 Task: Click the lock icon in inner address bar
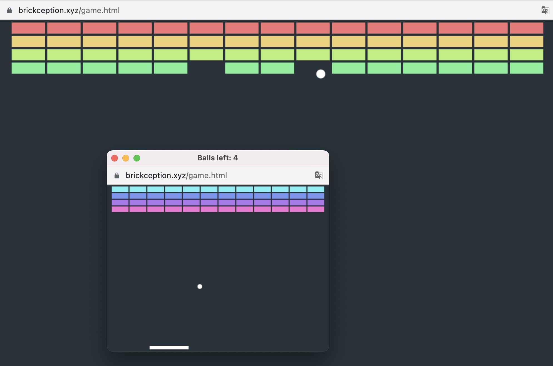tap(117, 176)
